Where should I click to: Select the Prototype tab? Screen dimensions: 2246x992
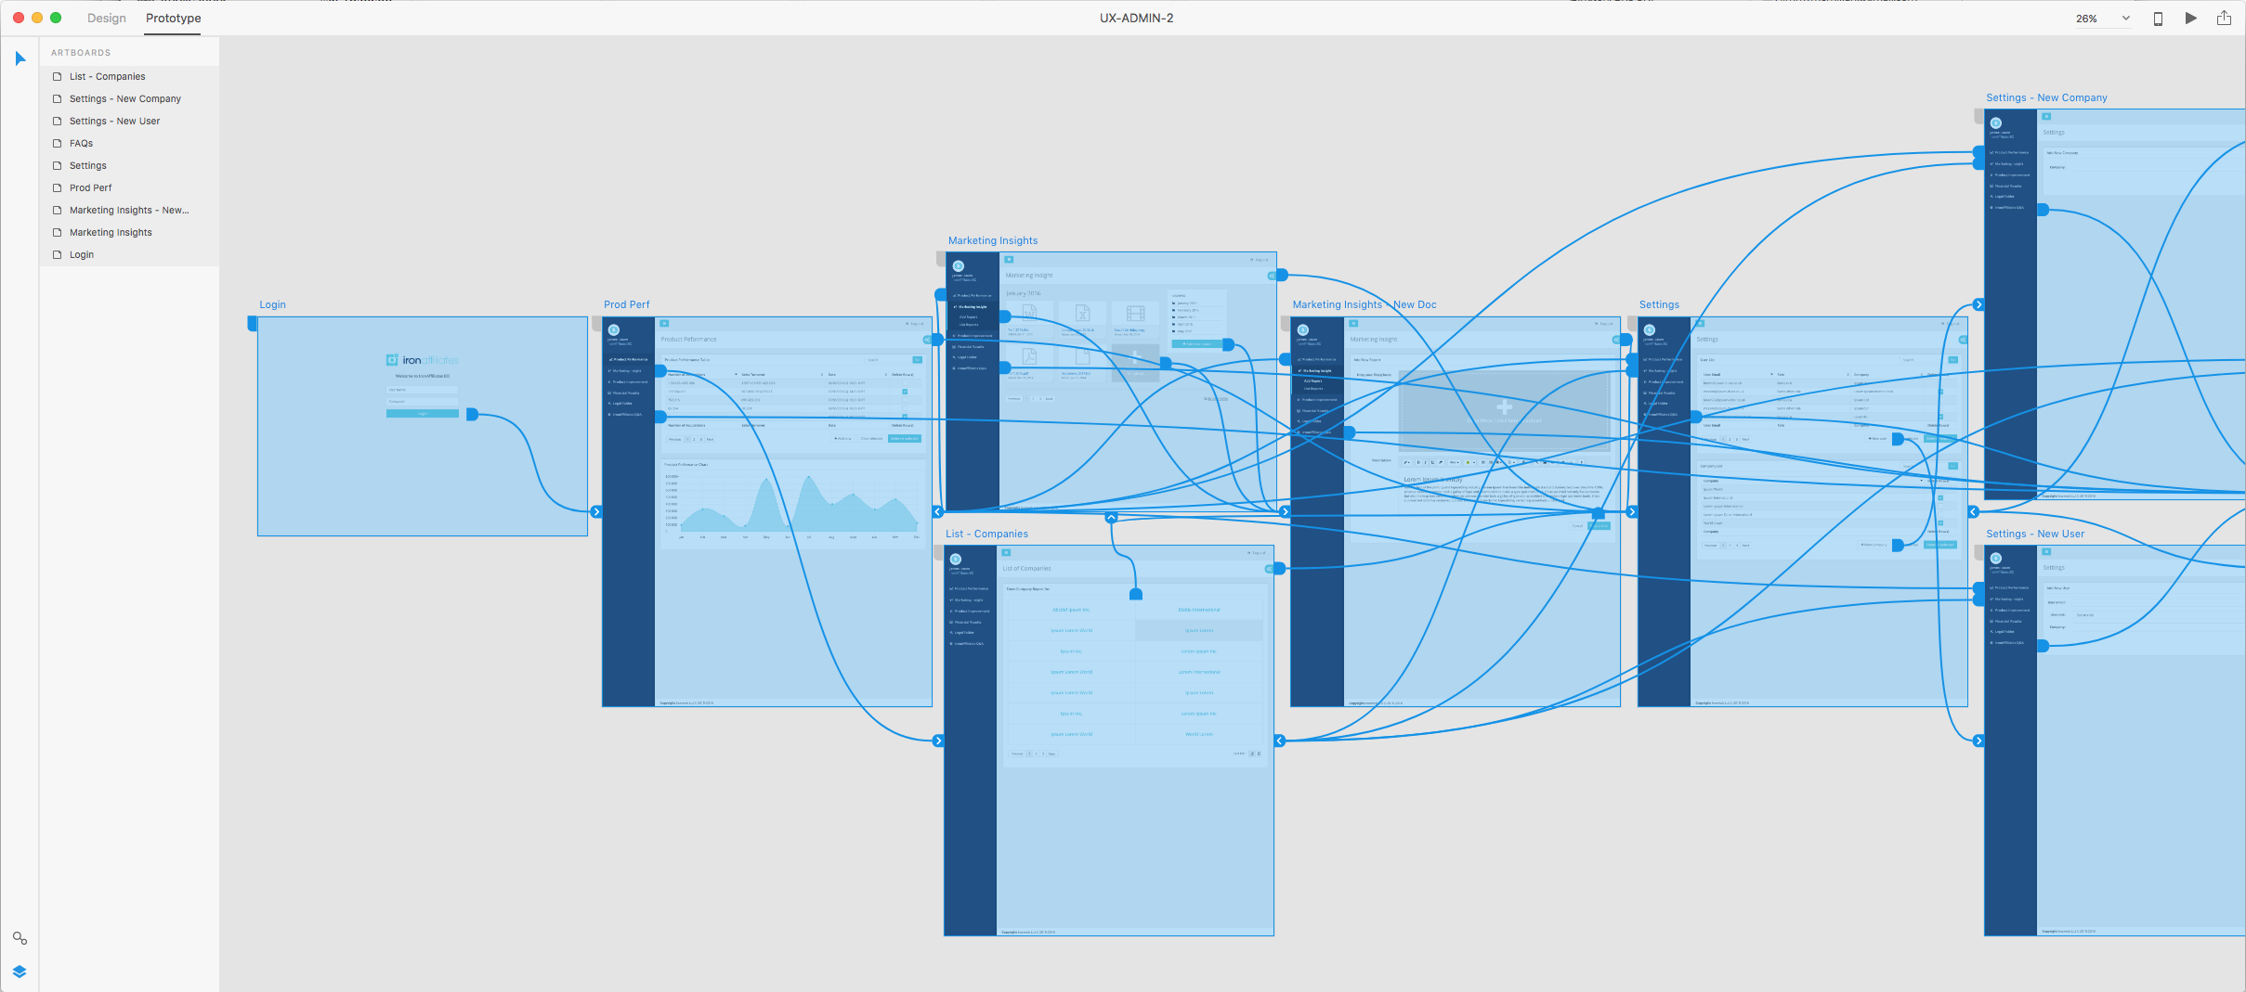(x=173, y=19)
